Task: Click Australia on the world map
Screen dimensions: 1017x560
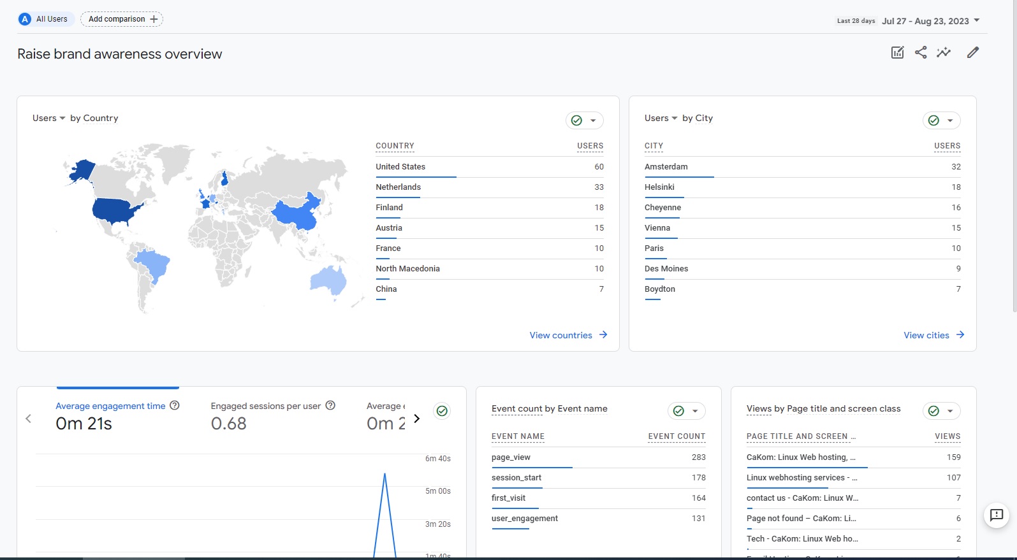Action: 328,280
